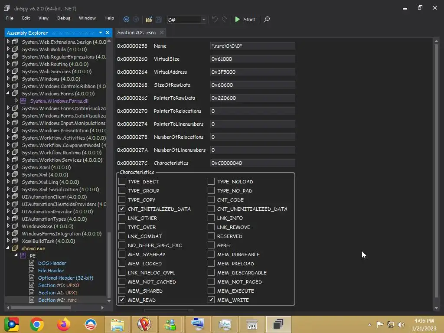Check the TYPE_NOLOAD checkbox

pyautogui.click(x=211, y=181)
